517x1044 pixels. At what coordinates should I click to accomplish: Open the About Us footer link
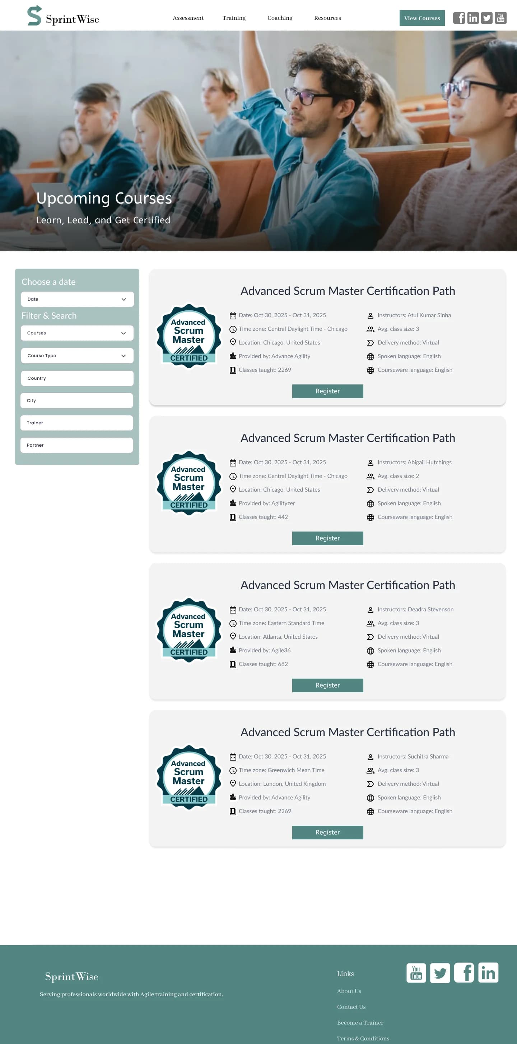349,991
